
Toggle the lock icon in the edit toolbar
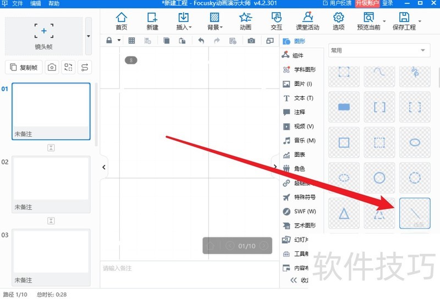109,41
